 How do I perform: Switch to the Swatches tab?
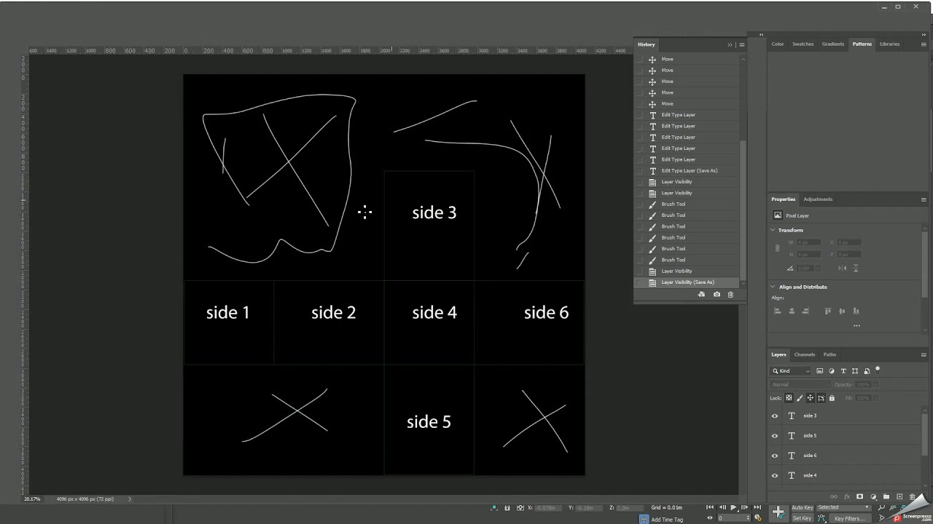(x=803, y=44)
